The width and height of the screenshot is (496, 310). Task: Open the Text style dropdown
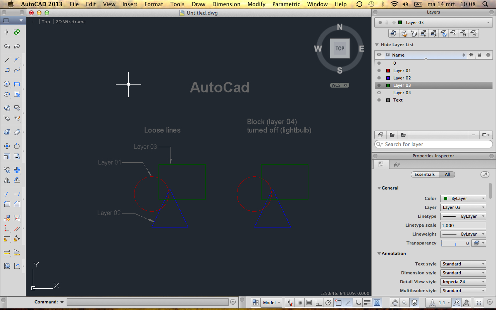pyautogui.click(x=463, y=264)
